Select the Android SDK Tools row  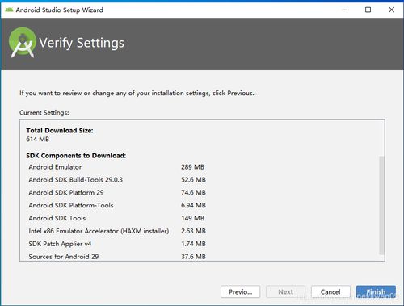[116, 218]
